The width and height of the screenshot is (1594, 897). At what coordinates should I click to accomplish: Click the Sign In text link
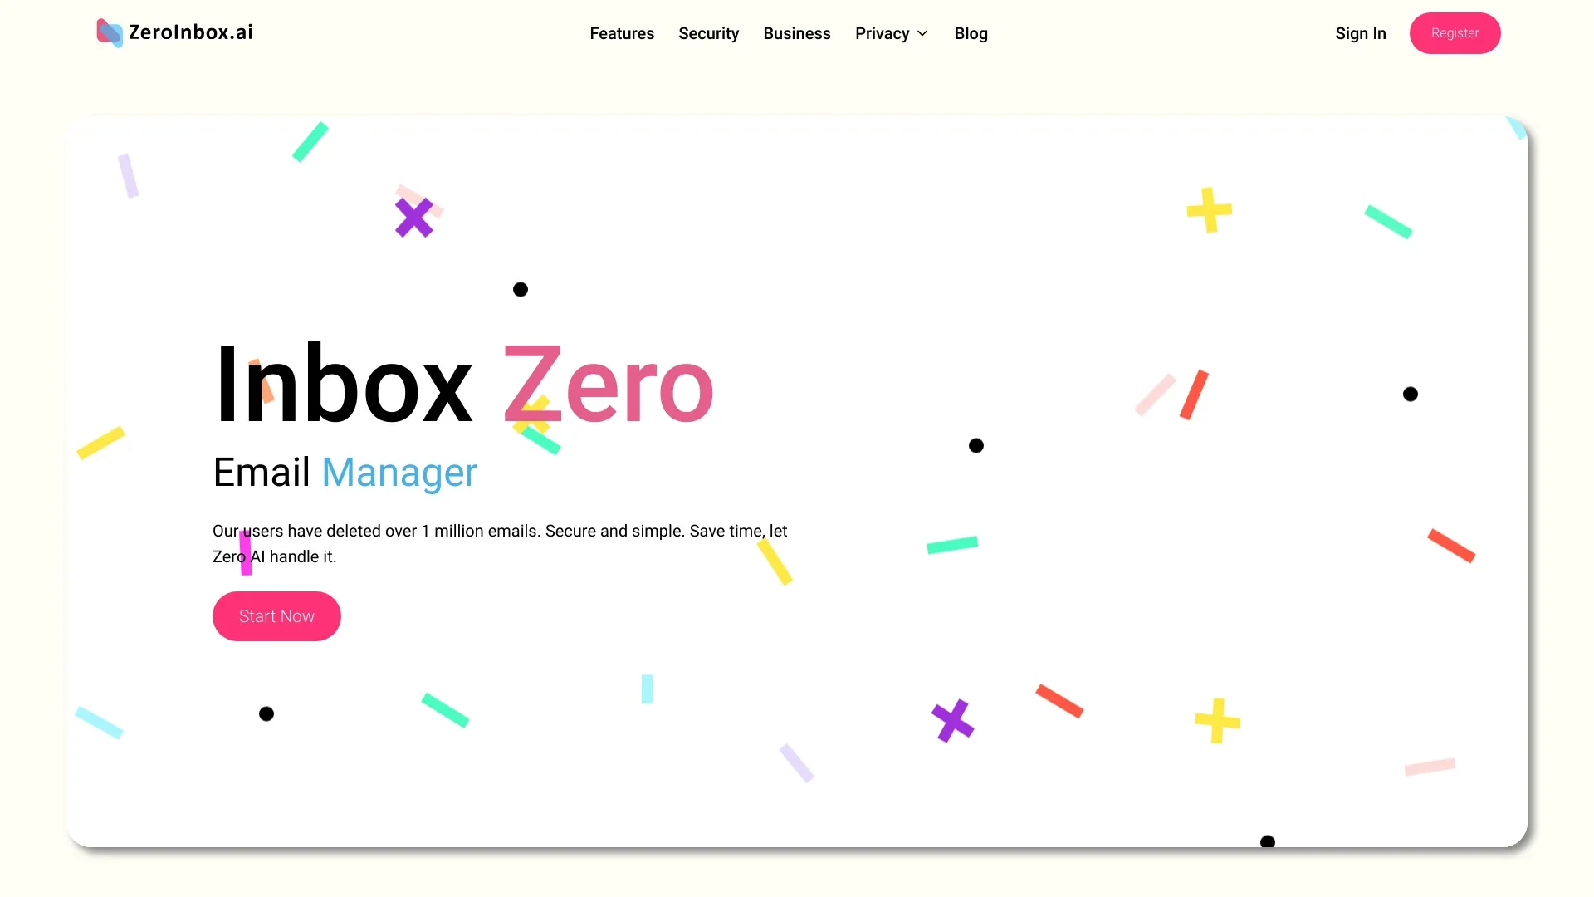(x=1361, y=33)
